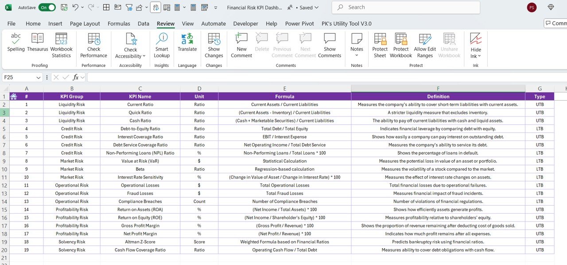Click the share arrow icon in the quick access toolbar
The height and width of the screenshot is (265, 567).
click(x=139, y=8)
